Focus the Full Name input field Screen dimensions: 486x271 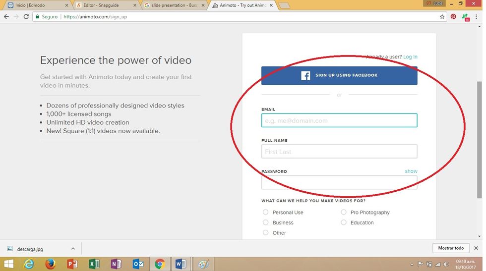pos(339,152)
